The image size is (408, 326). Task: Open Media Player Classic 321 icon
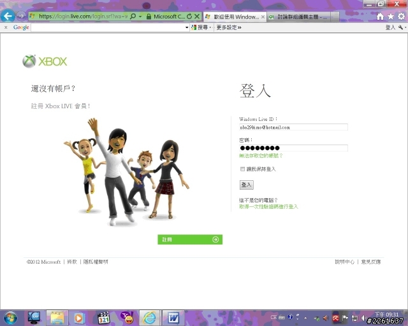coord(103,318)
